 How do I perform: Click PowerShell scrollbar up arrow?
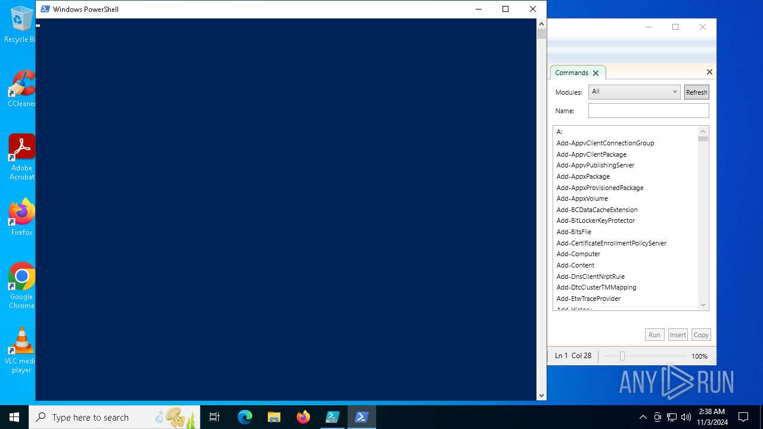click(541, 24)
